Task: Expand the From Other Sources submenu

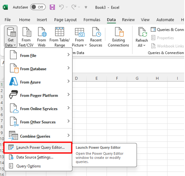Action: tap(38, 122)
